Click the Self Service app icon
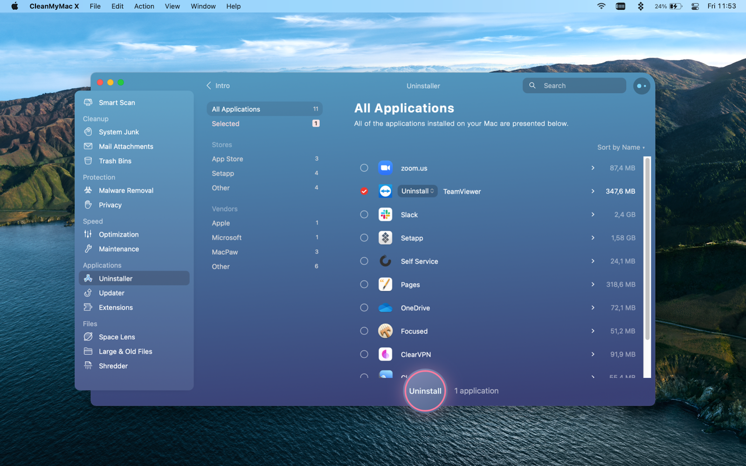The height and width of the screenshot is (466, 746). [x=385, y=261]
